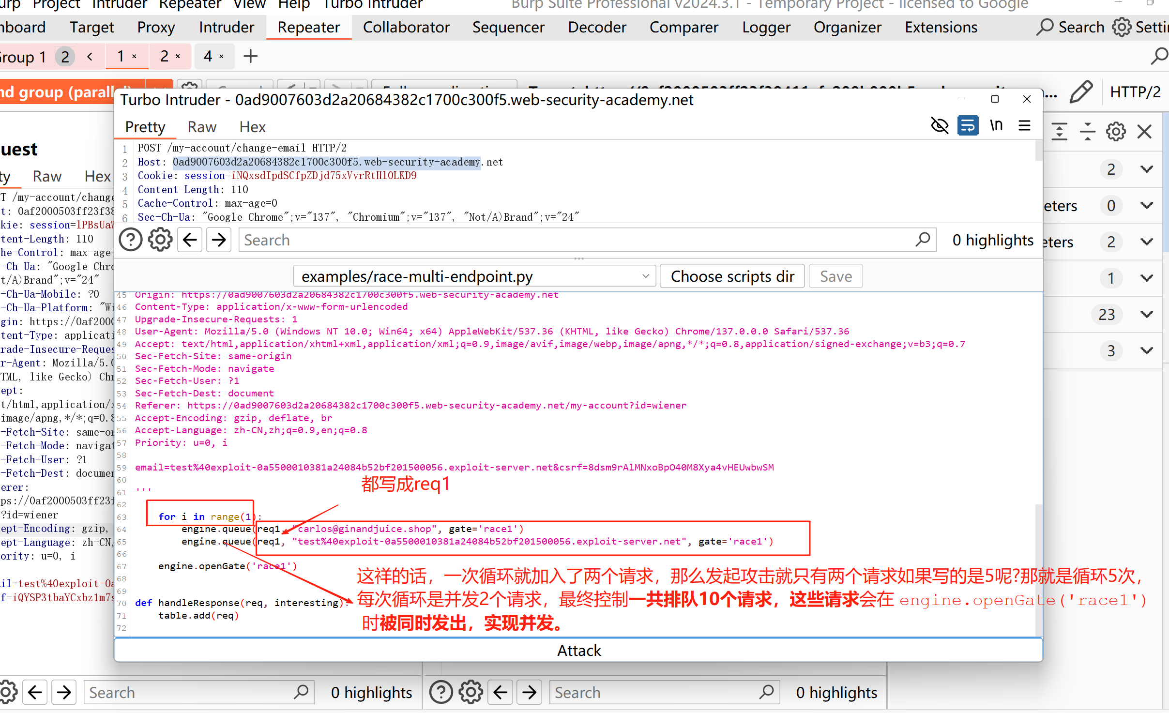Expand the Inspector section showing 23
This screenshot has height=713, width=1169.
[1147, 315]
